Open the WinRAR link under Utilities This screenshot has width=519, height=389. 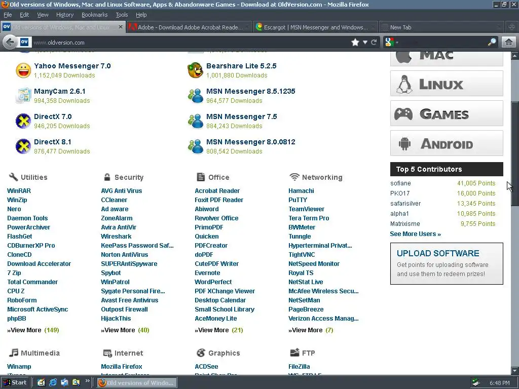pos(19,191)
